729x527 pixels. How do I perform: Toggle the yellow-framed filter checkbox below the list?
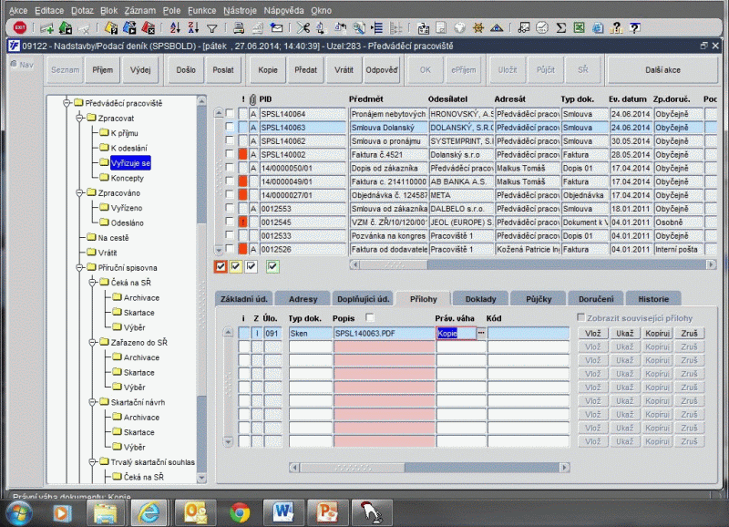pyautogui.click(x=236, y=266)
